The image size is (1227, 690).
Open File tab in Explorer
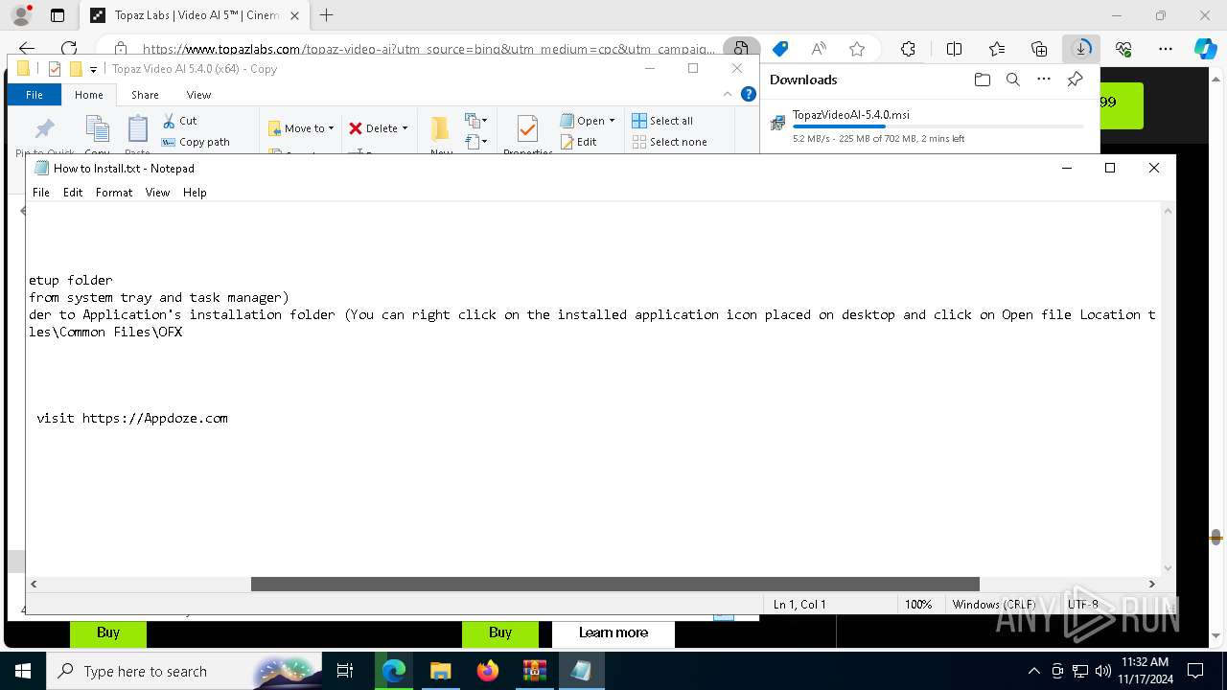(x=34, y=95)
